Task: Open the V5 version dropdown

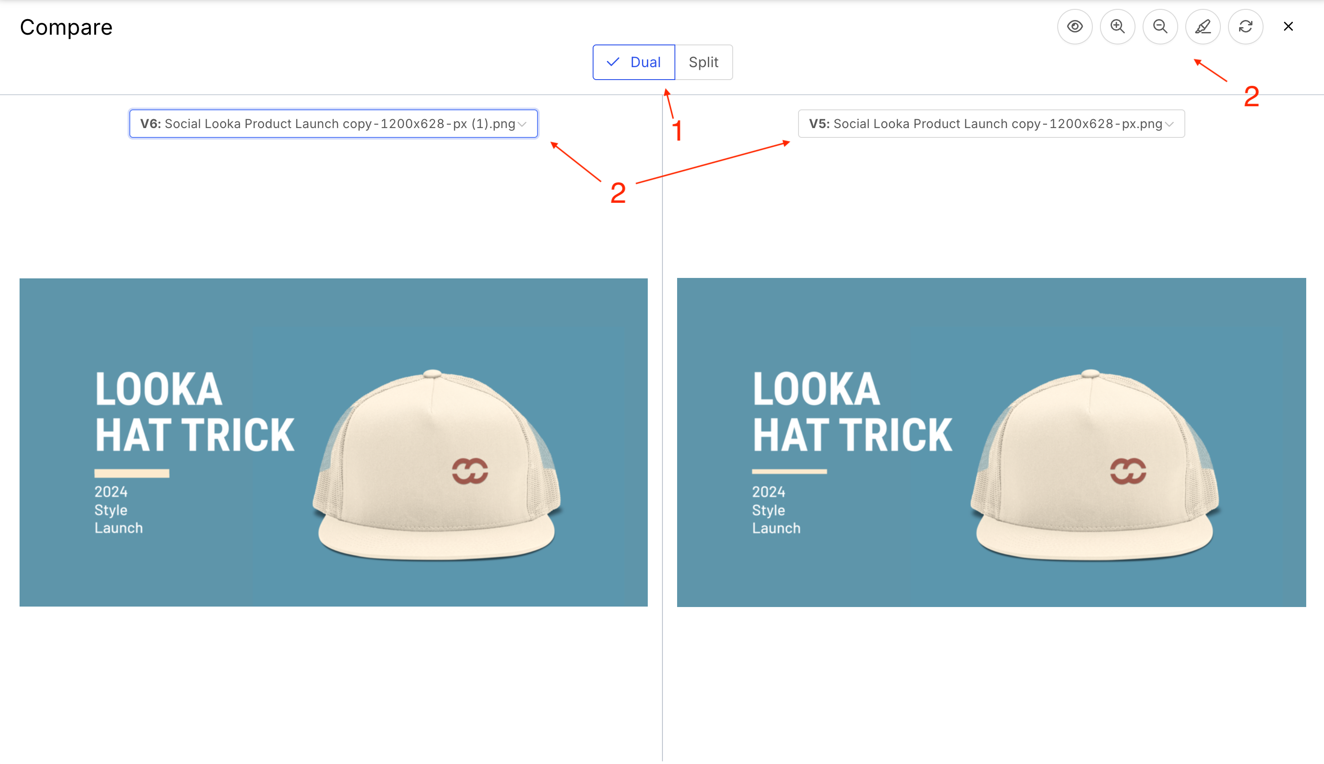Action: pyautogui.click(x=991, y=124)
